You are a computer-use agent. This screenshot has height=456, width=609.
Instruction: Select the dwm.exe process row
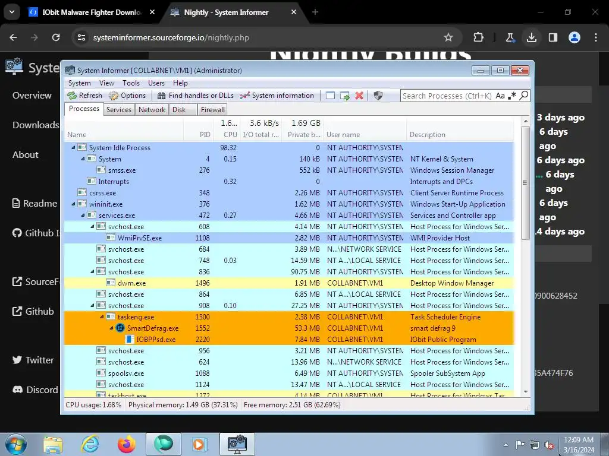289,283
